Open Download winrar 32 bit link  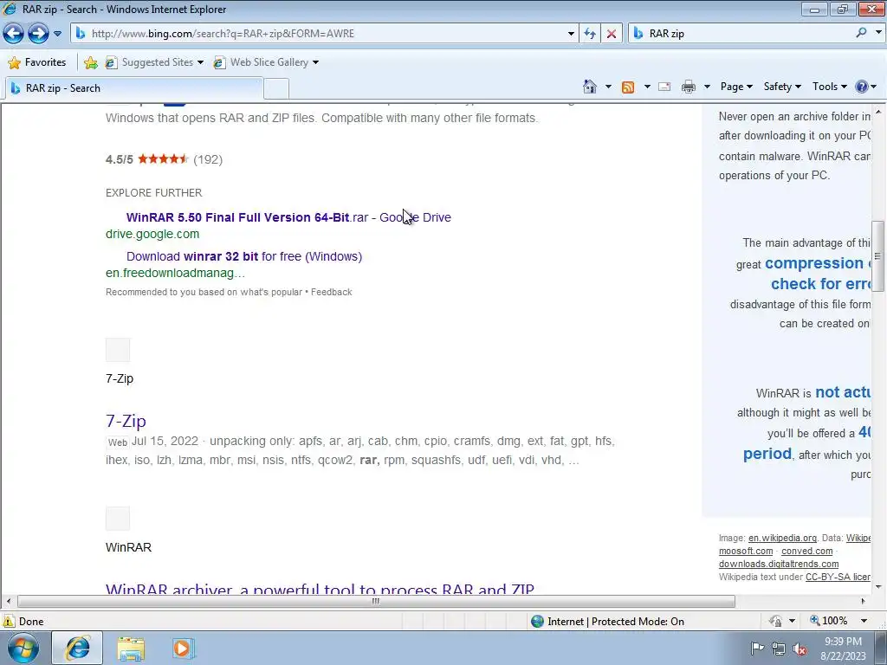pyautogui.click(x=243, y=256)
